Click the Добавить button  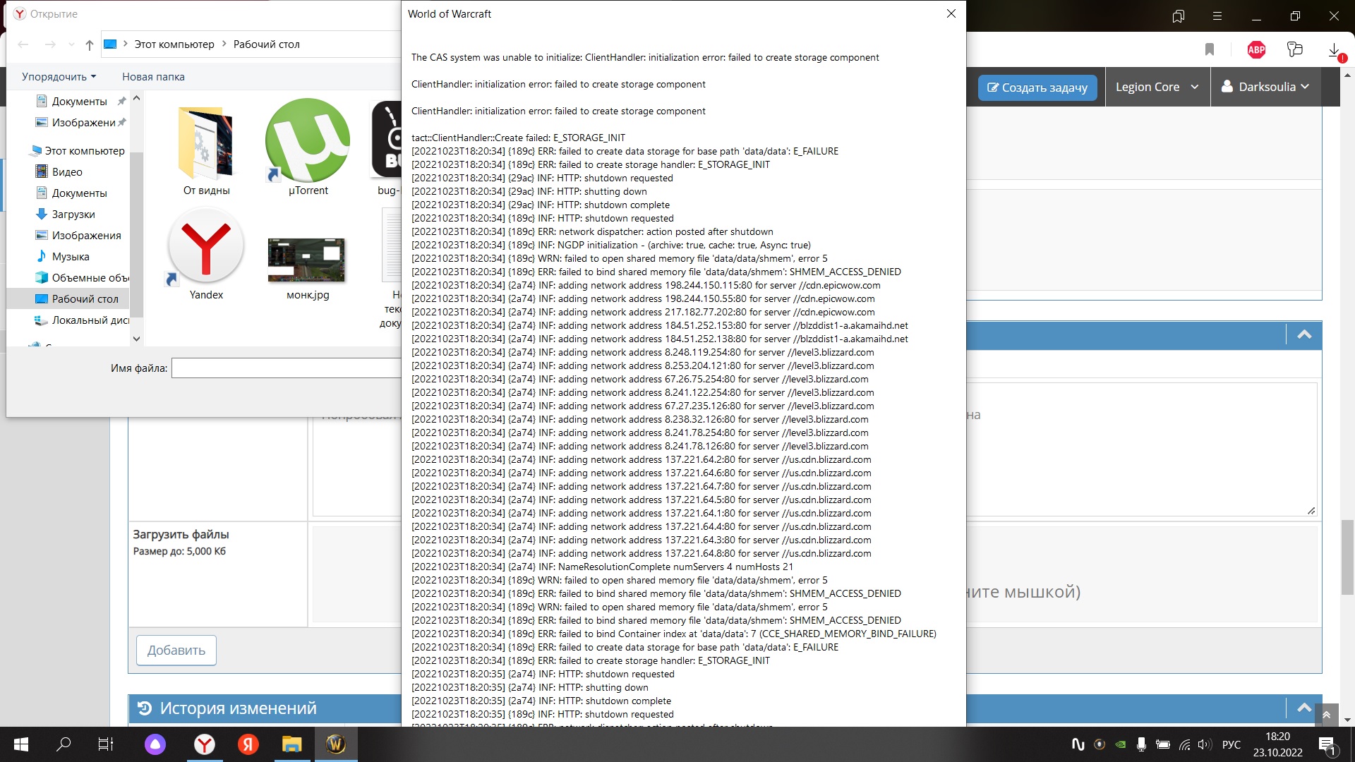tap(176, 651)
